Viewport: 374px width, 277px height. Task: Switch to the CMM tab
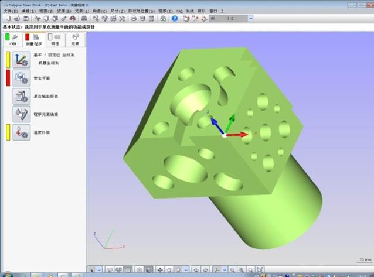pos(12,40)
